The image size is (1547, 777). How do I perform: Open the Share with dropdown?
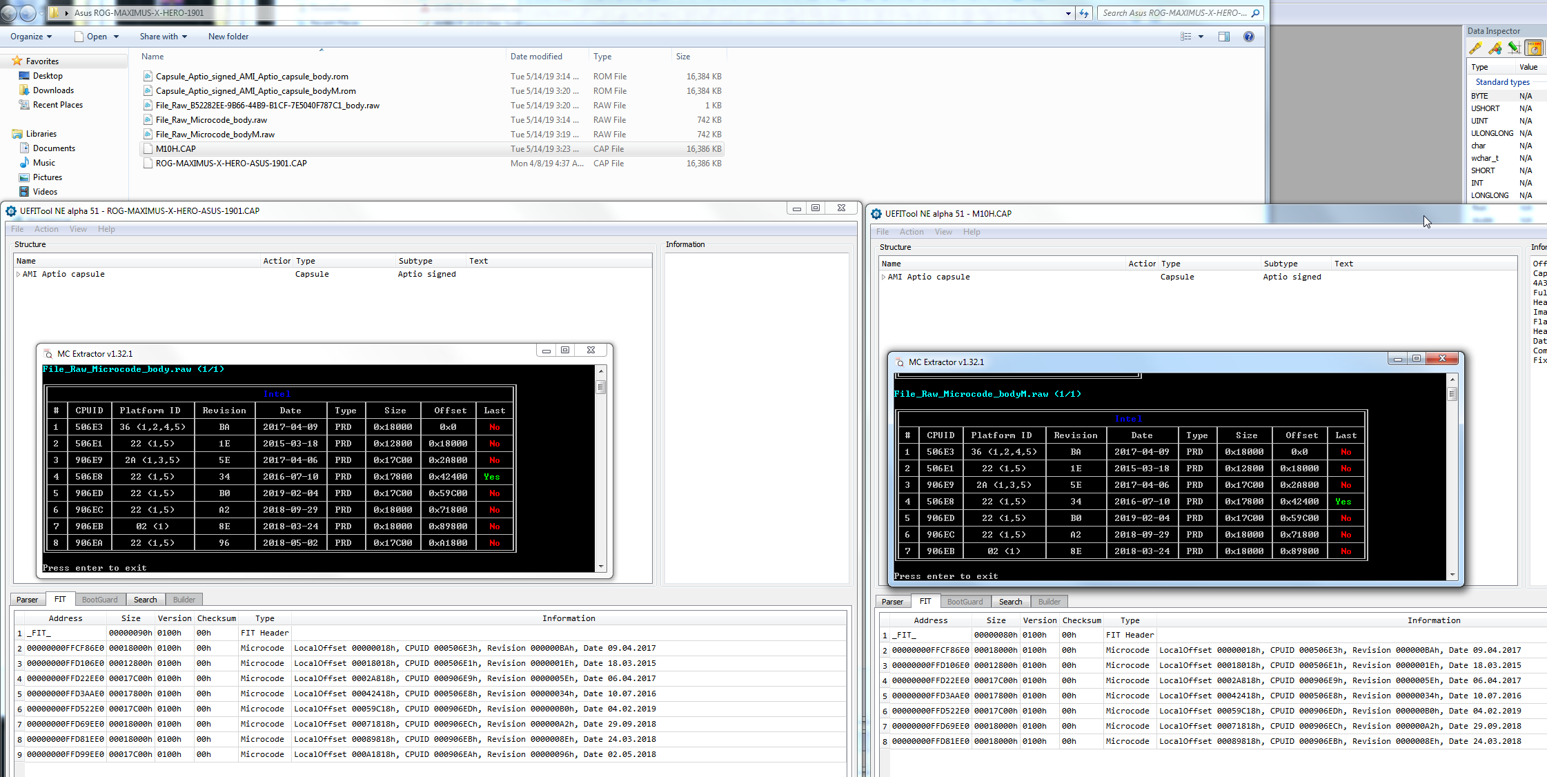pyautogui.click(x=164, y=37)
